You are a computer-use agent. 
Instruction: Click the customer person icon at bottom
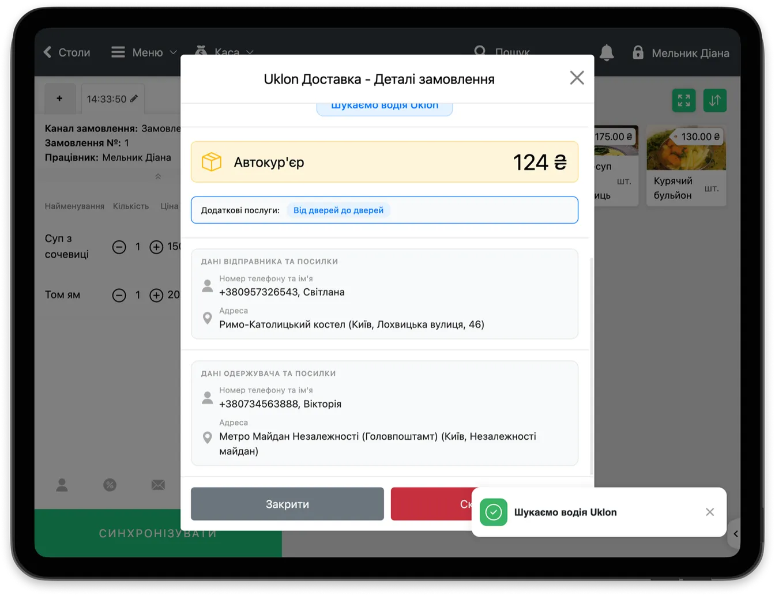pyautogui.click(x=62, y=485)
